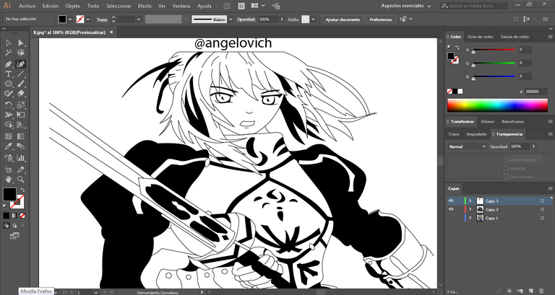Open the Archivo menu
This screenshot has height=295, width=555.
27,6
